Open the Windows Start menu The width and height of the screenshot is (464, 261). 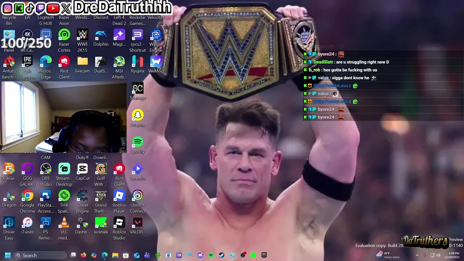pos(8,255)
